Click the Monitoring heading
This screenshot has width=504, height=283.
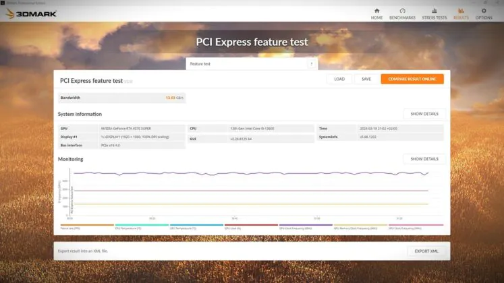[x=70, y=159]
